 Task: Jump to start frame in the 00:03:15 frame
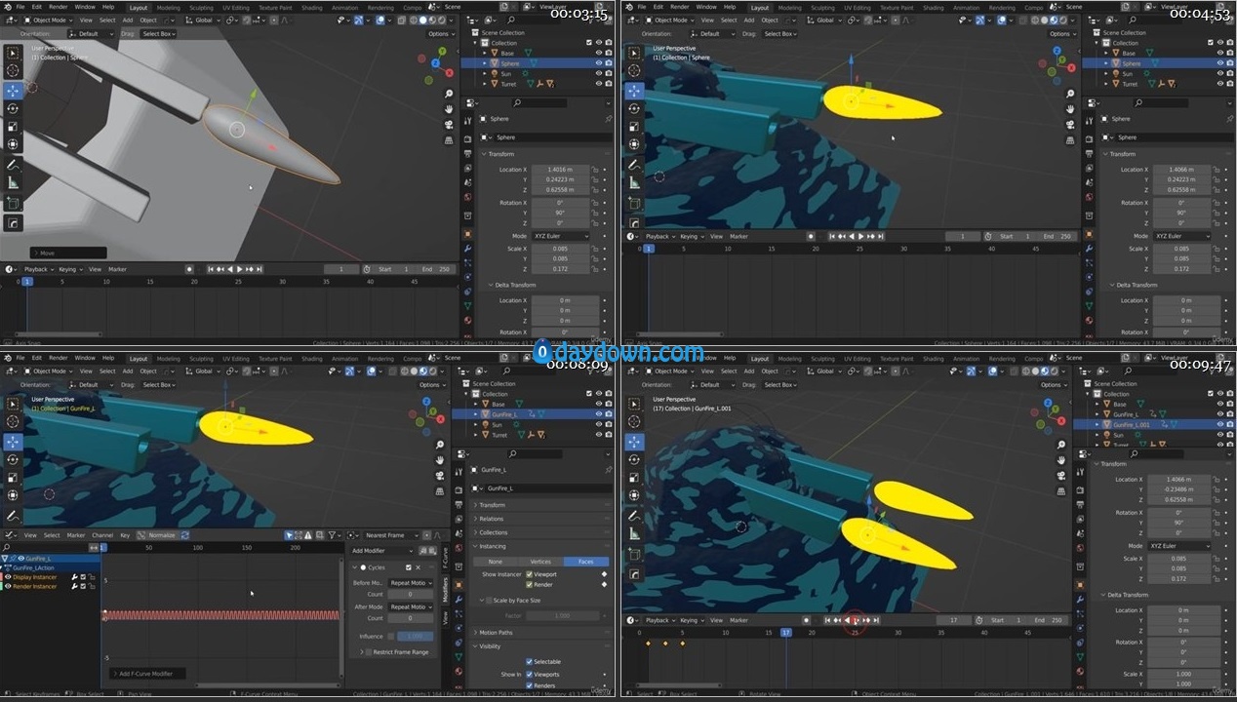(211, 269)
